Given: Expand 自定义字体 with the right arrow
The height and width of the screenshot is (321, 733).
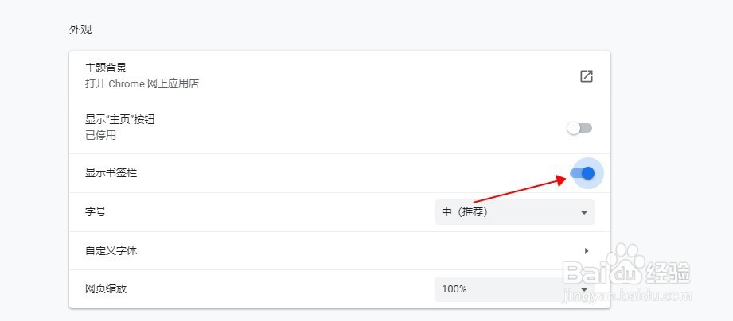Looking at the screenshot, I should [587, 250].
